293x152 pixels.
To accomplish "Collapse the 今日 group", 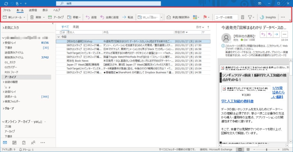I will (x=58, y=37).
